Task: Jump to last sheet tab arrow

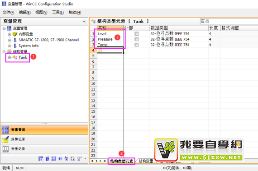Action: pos(105,161)
